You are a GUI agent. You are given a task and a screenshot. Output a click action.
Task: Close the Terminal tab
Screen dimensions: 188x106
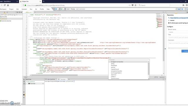pyautogui.click(x=67, y=79)
